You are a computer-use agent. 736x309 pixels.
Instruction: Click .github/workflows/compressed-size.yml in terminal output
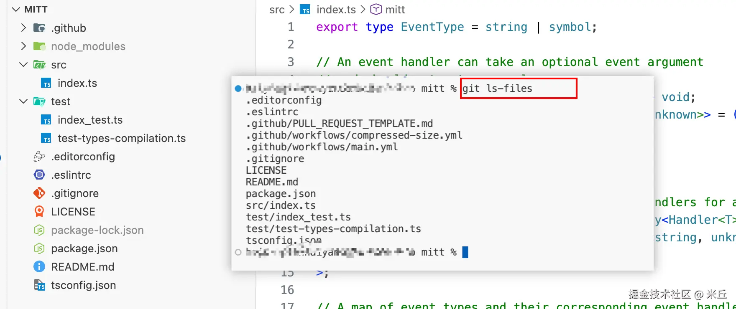354,135
